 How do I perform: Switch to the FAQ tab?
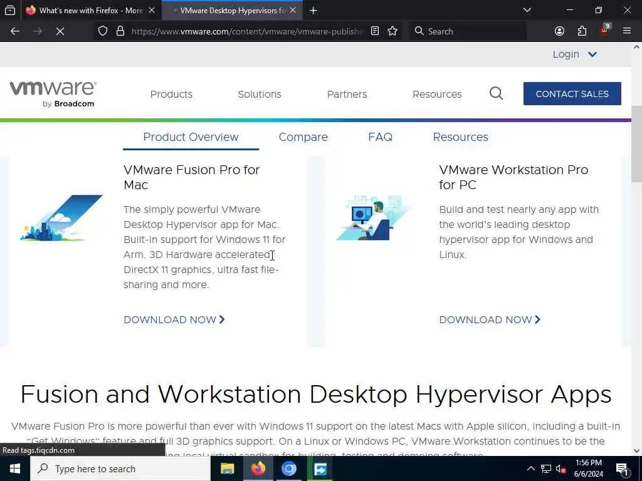click(x=381, y=137)
